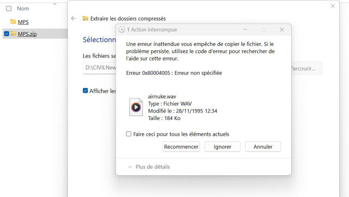Viewport: 349px width, 197px height.
Task: Sort by the Nom column header
Action: click(23, 9)
